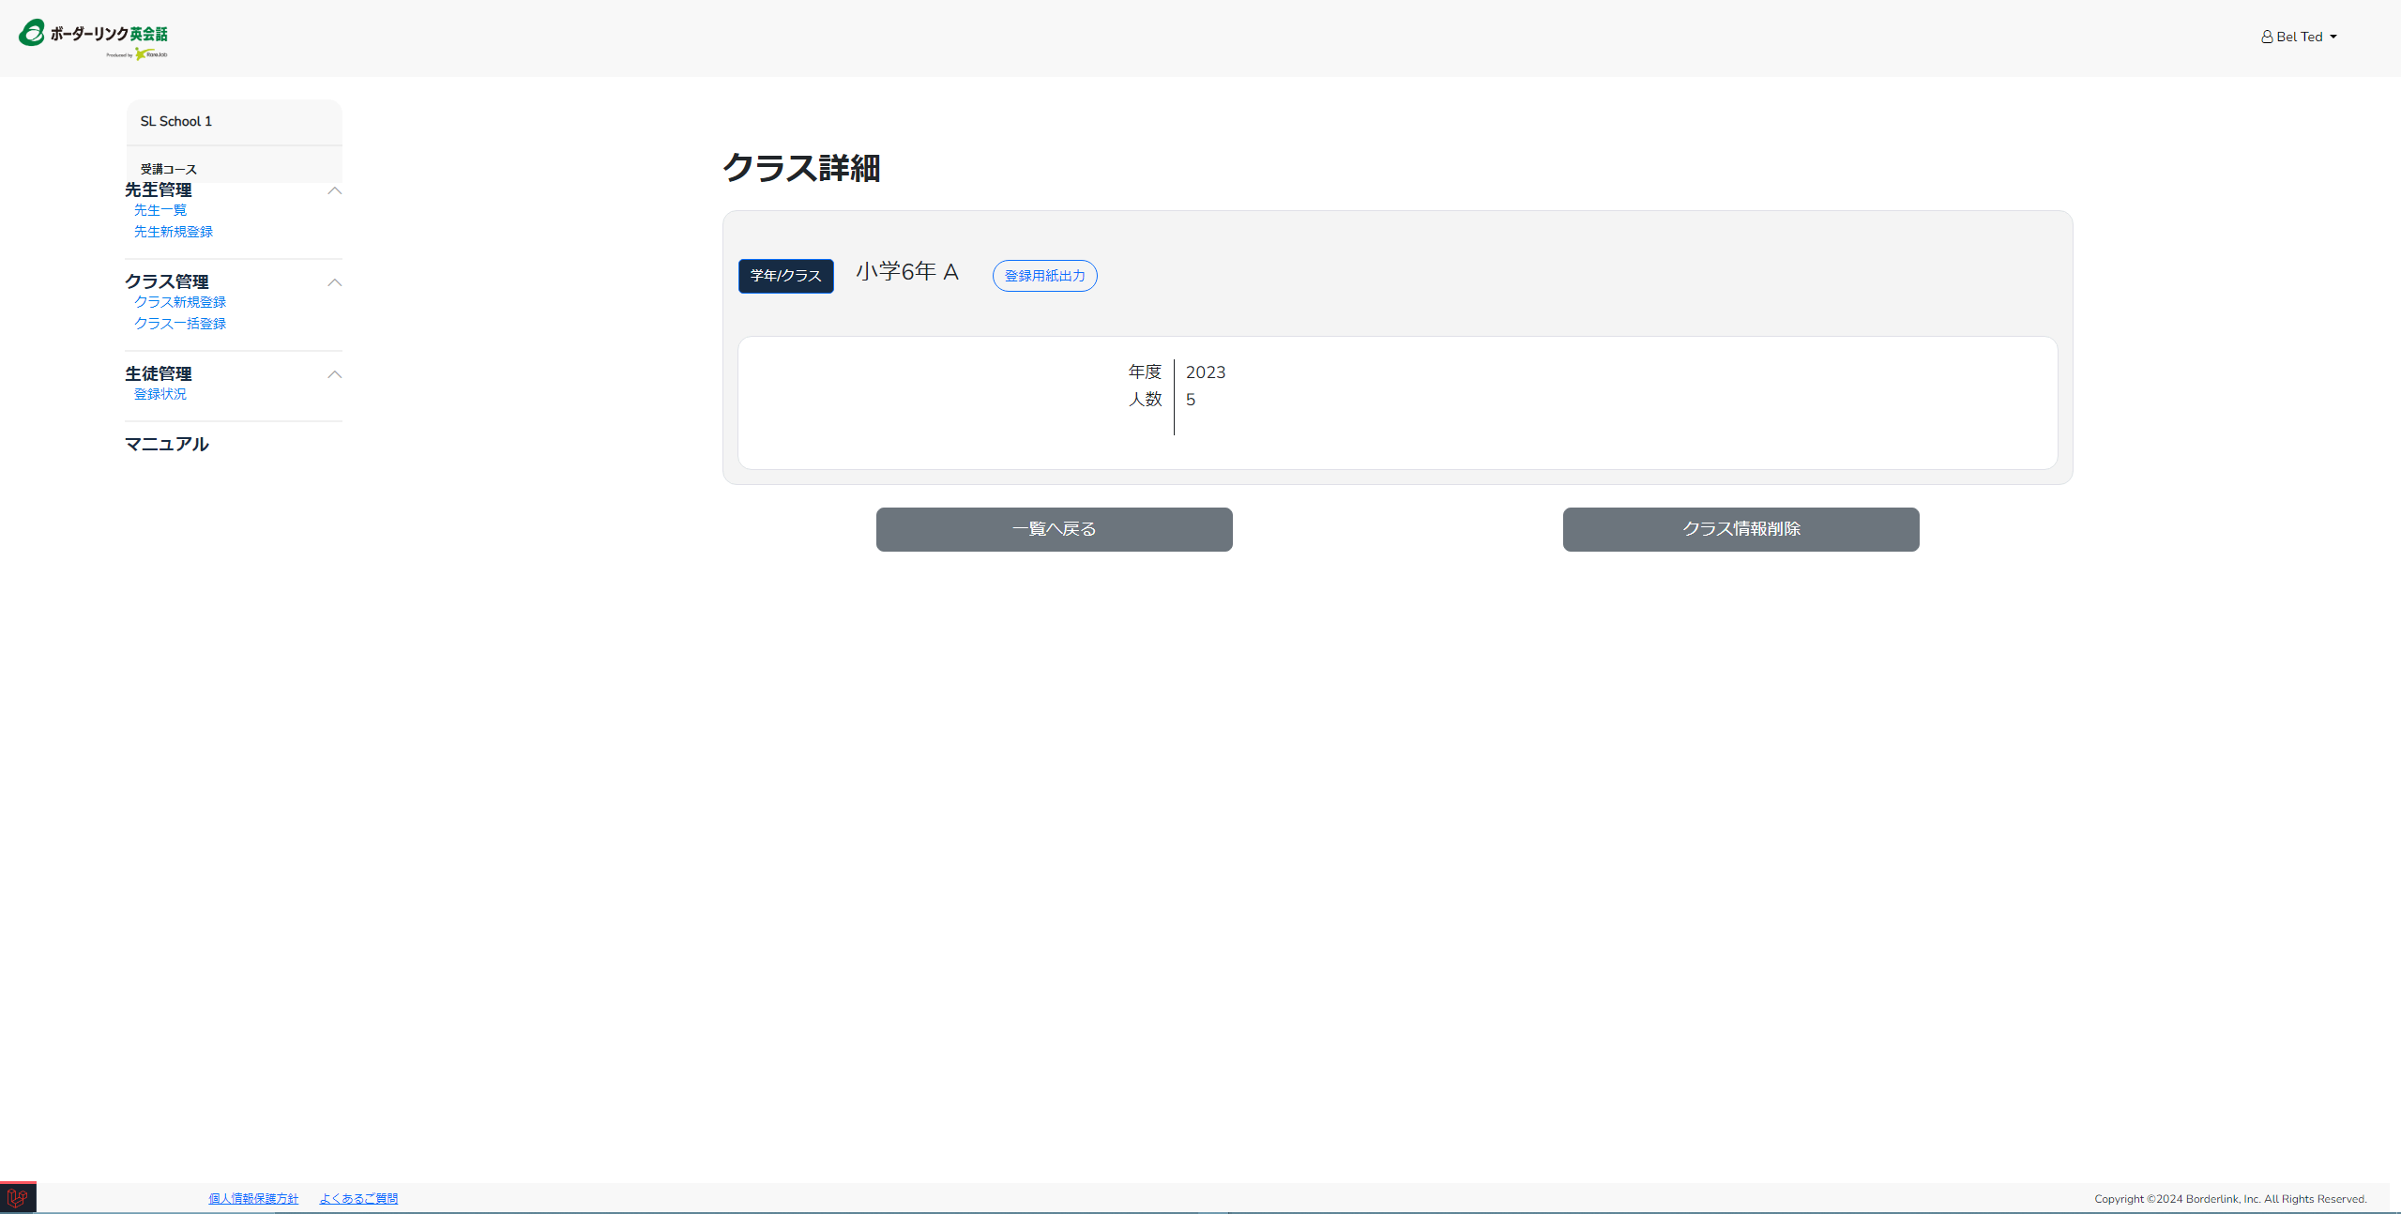Open the 個人情報保護方針 footer link
The height and width of the screenshot is (1214, 2401).
[x=253, y=1198]
